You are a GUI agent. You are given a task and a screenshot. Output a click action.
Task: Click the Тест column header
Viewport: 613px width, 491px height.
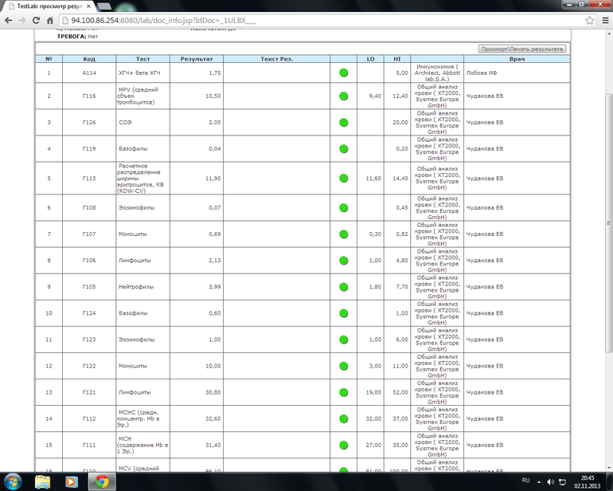pos(143,59)
